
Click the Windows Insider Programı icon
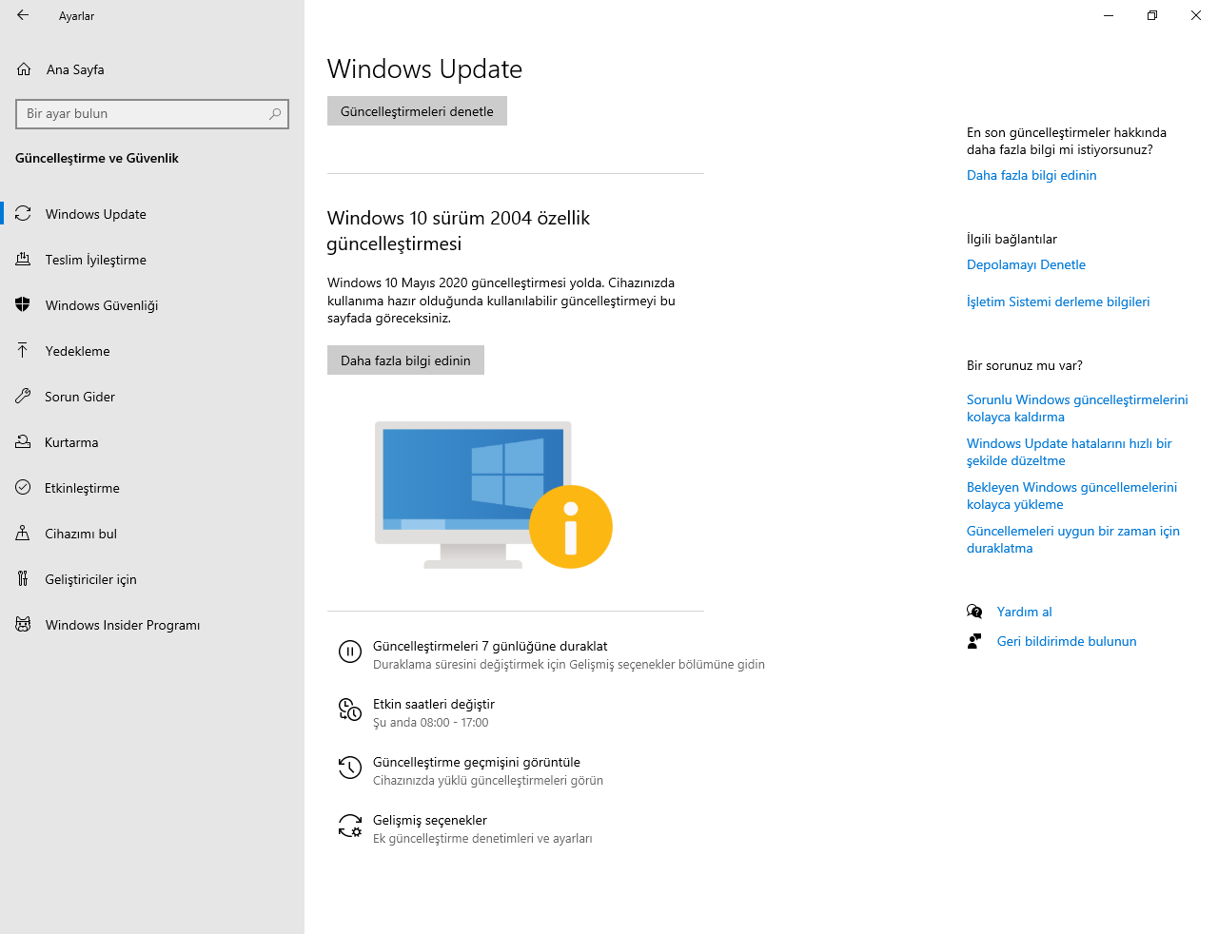click(x=23, y=625)
